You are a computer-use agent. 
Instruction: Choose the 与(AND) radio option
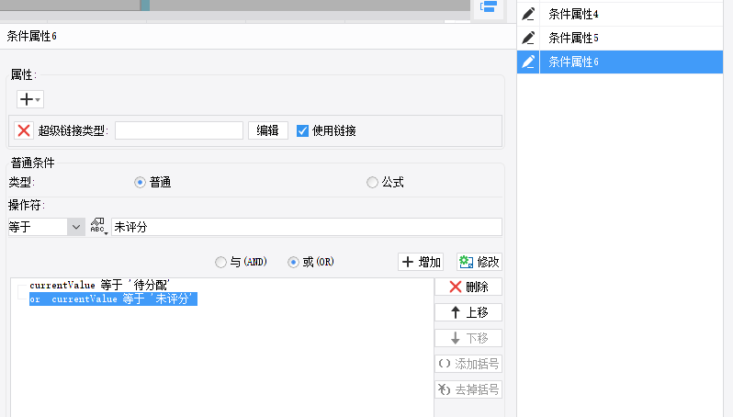[220, 263]
